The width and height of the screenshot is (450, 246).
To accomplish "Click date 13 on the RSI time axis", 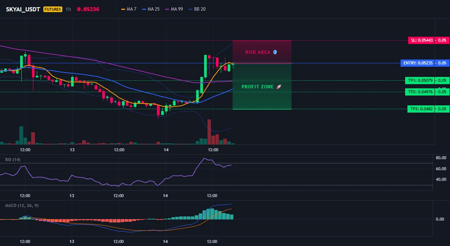I will tap(72, 196).
